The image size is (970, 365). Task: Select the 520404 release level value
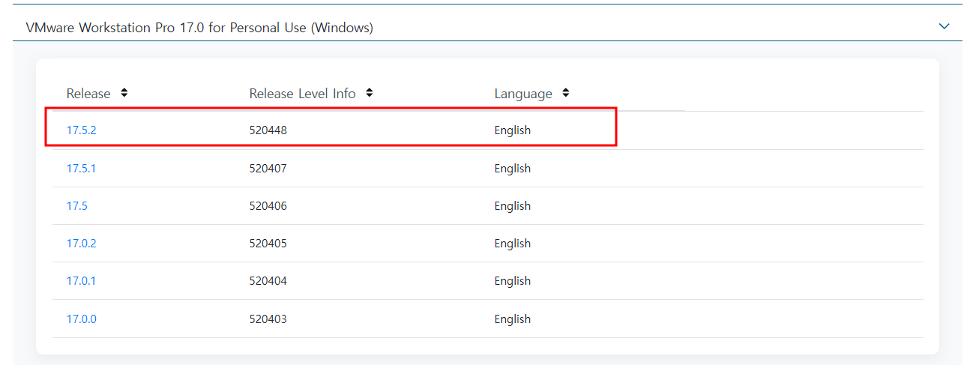[268, 281]
